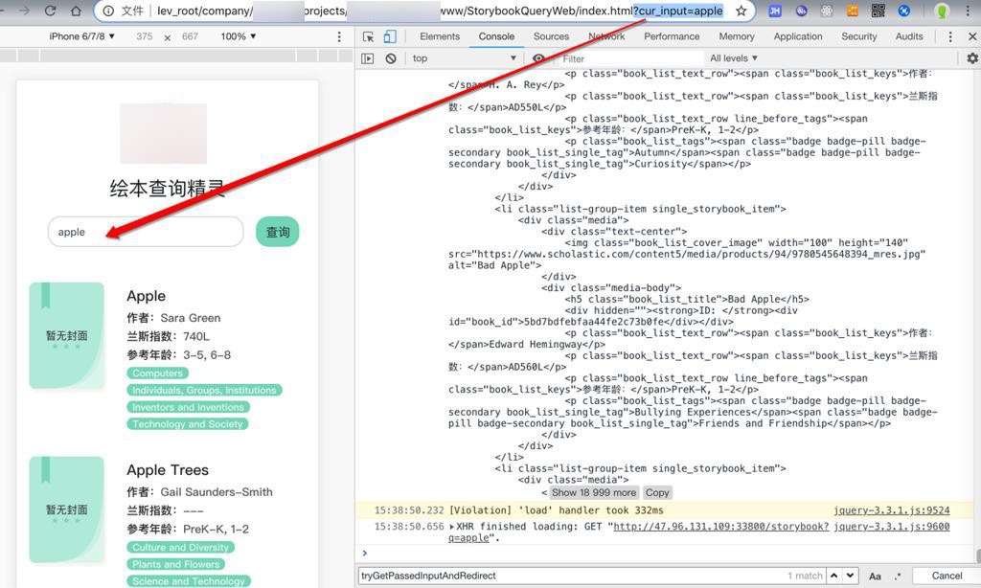This screenshot has width=981, height=588.
Task: Open DevTools more options menu
Action: point(950,37)
